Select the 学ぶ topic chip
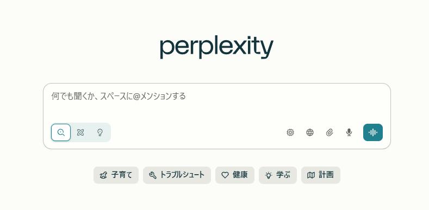This screenshot has height=210, width=429. [278, 175]
